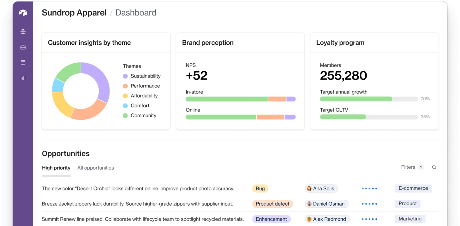The image size is (460, 226).
Task: Click the Opportunities heading
Action: [x=66, y=154]
